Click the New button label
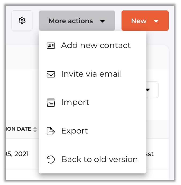Viewport: 181px width, 185px height. pos(139,21)
